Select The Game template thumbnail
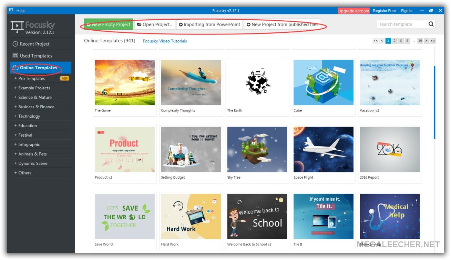This screenshot has height=260, width=451. point(125,82)
